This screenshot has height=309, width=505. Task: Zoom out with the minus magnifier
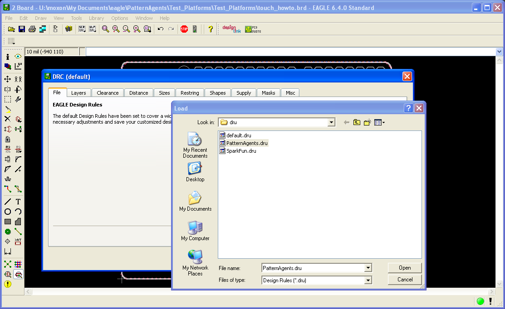126,29
